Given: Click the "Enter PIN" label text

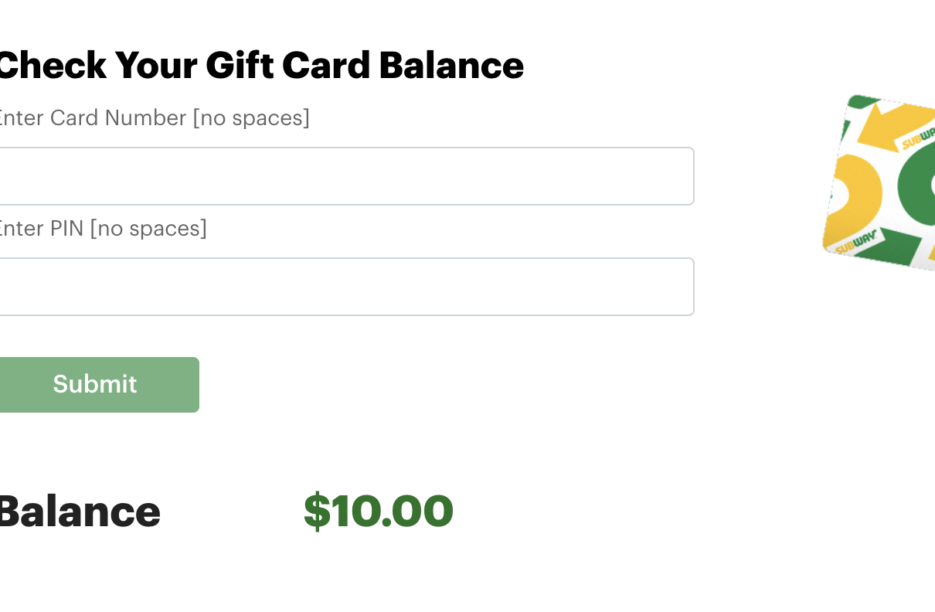Looking at the screenshot, I should pyautogui.click(x=40, y=229).
